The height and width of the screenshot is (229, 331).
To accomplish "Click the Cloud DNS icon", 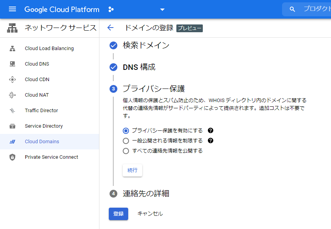I will 12,64.
